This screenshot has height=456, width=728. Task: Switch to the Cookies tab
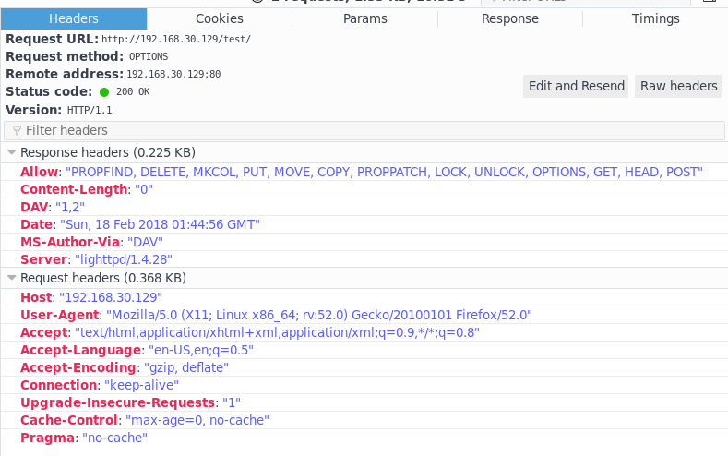click(220, 18)
